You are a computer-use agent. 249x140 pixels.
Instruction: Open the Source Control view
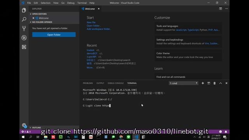pos(24,28)
